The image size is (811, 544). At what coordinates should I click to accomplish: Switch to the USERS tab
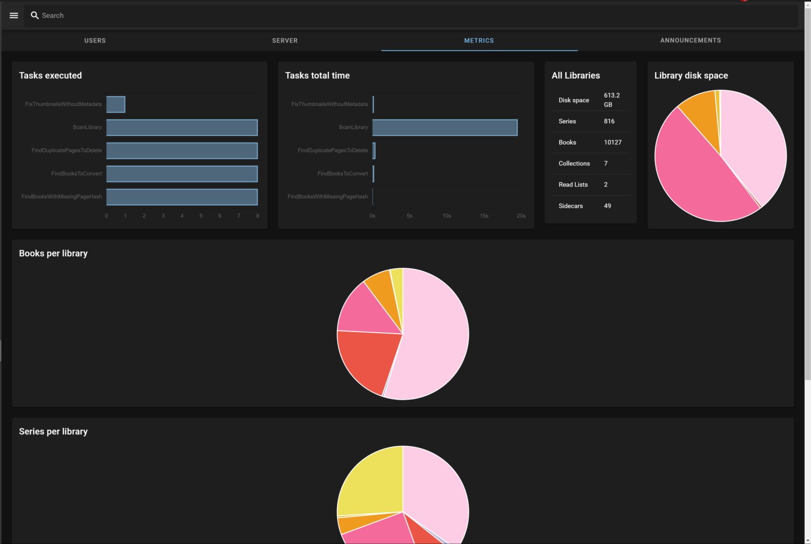95,40
